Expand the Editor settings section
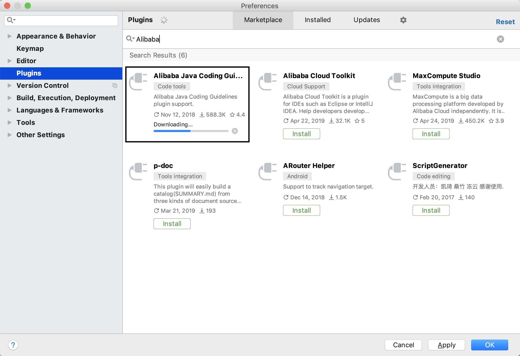 10,61
